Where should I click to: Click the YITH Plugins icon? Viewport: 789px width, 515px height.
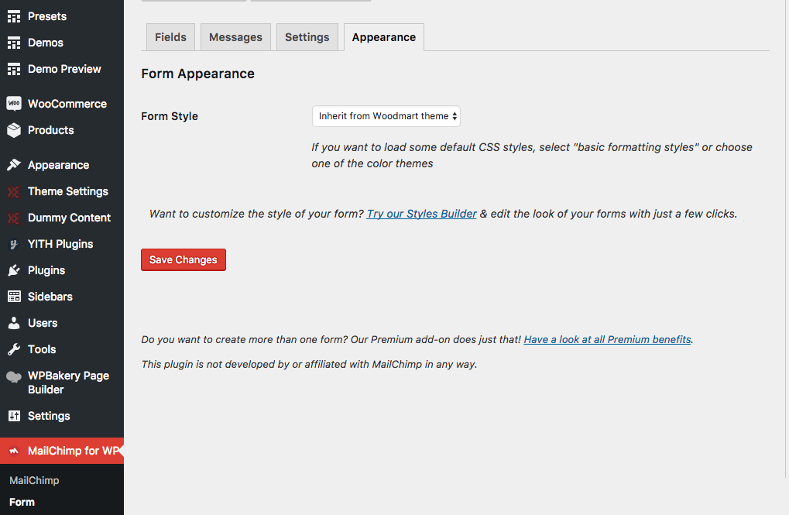click(x=14, y=244)
